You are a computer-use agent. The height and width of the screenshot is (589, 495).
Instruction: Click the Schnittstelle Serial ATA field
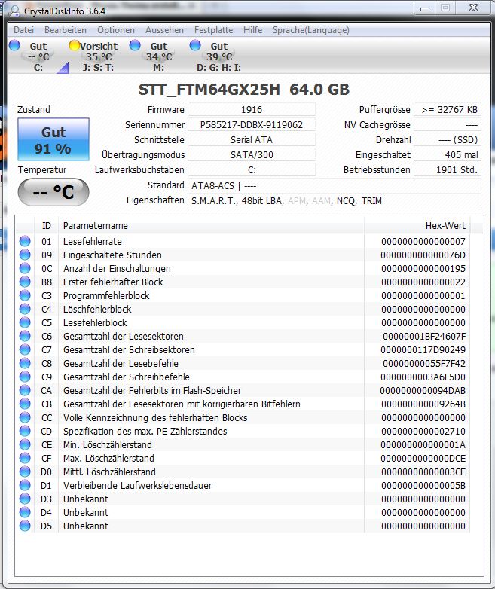[x=252, y=140]
